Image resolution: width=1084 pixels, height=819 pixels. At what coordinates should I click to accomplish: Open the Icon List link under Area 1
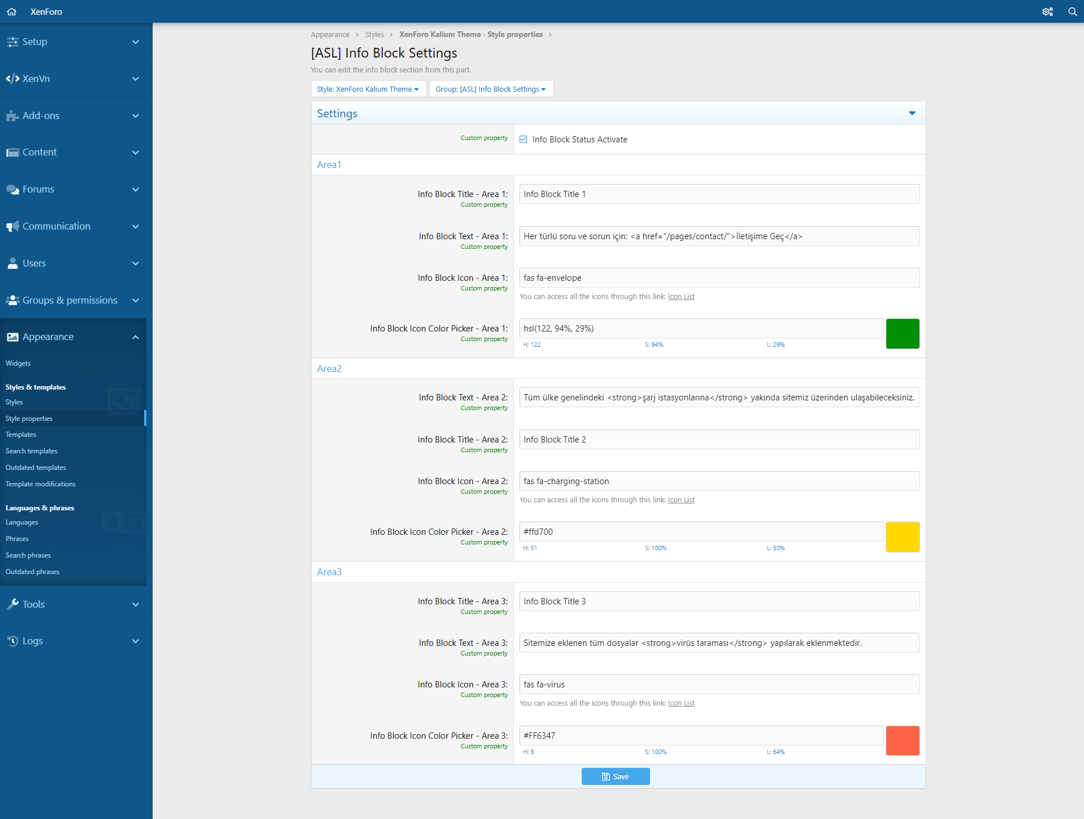pyautogui.click(x=681, y=297)
